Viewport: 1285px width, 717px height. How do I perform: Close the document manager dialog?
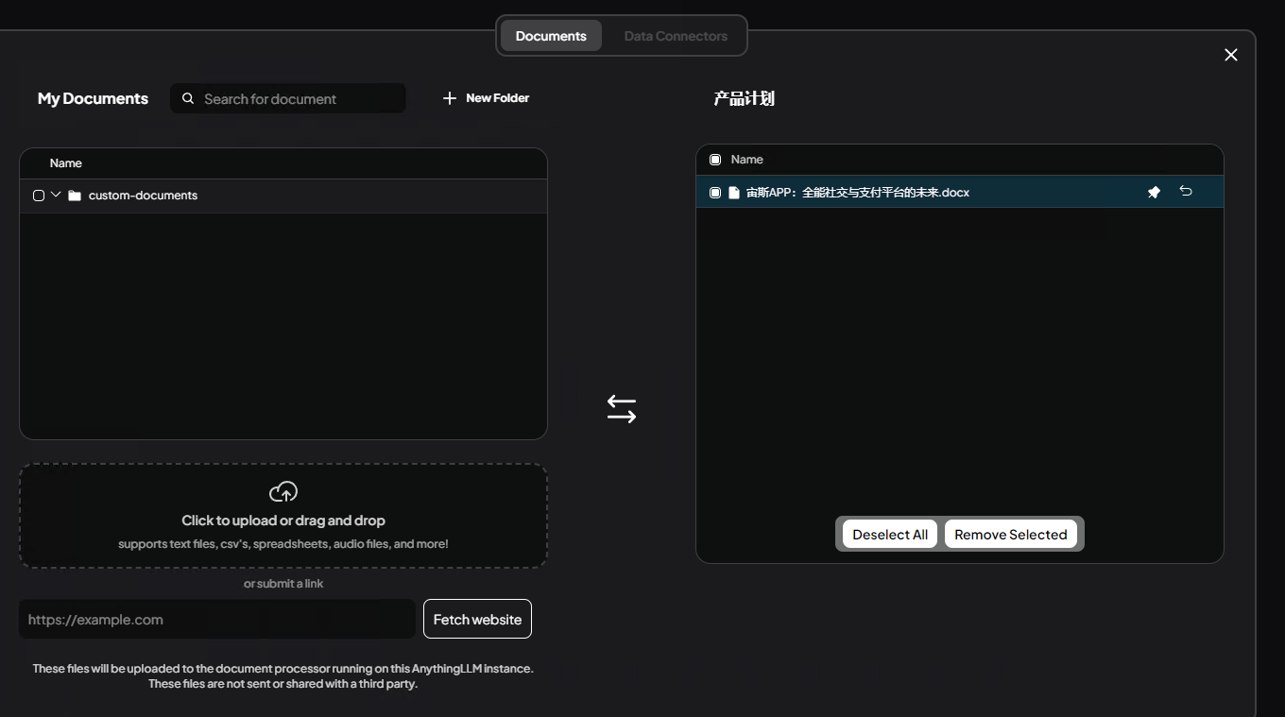coord(1230,55)
